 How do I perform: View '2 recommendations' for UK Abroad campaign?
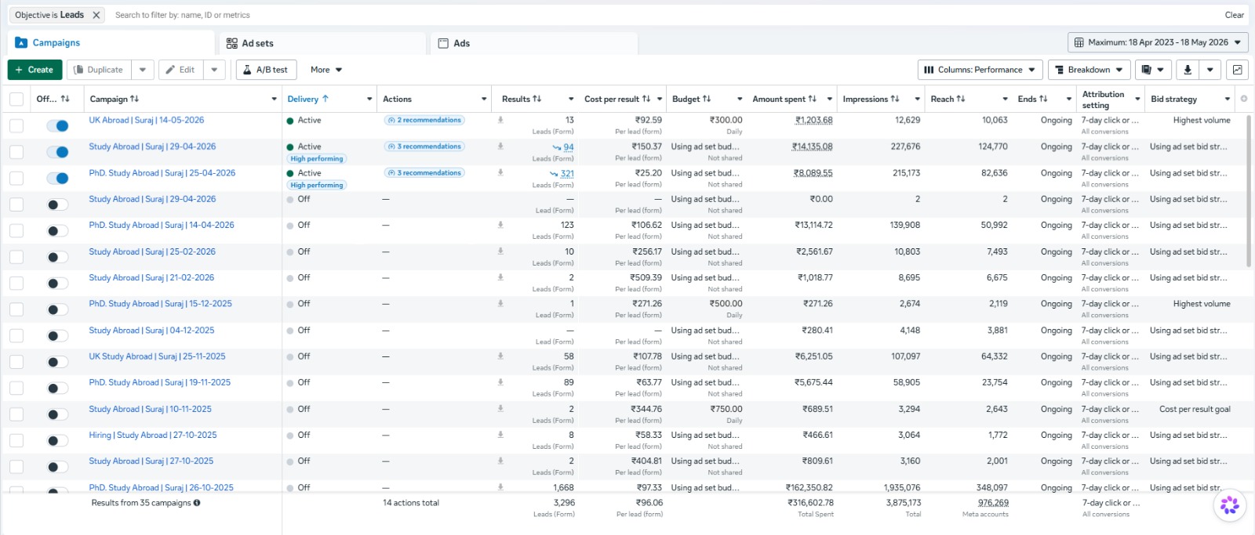pos(424,120)
